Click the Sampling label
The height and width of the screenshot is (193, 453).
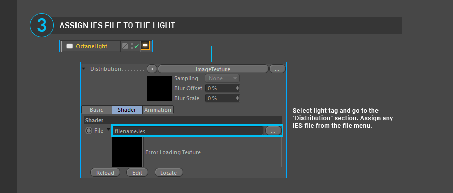[x=186, y=79]
